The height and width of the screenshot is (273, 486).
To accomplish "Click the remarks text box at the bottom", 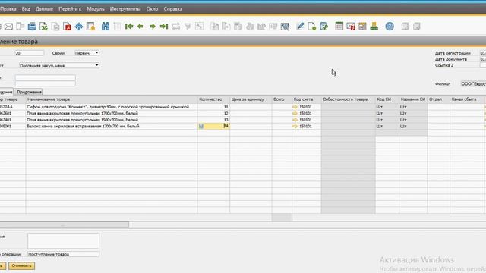I will click(63, 241).
